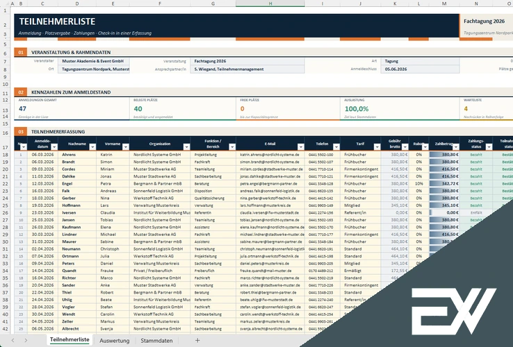Viewport: 513px width, 347px height.
Task: Open the Nr. column filter dropdown
Action: (24, 147)
